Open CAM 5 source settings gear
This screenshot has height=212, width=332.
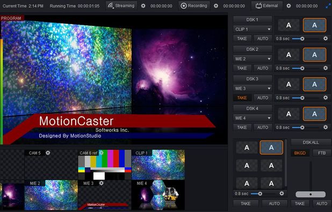(x=48, y=153)
